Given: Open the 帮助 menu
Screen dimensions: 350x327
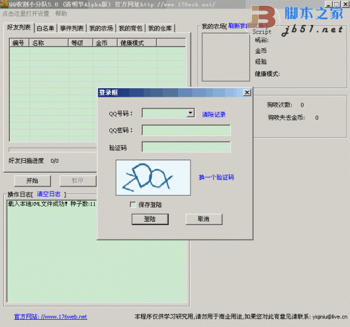Looking at the screenshot, I should 61,14.
